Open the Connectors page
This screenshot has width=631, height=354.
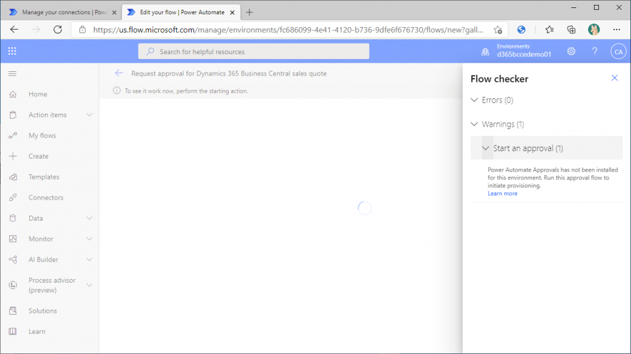[x=46, y=197]
